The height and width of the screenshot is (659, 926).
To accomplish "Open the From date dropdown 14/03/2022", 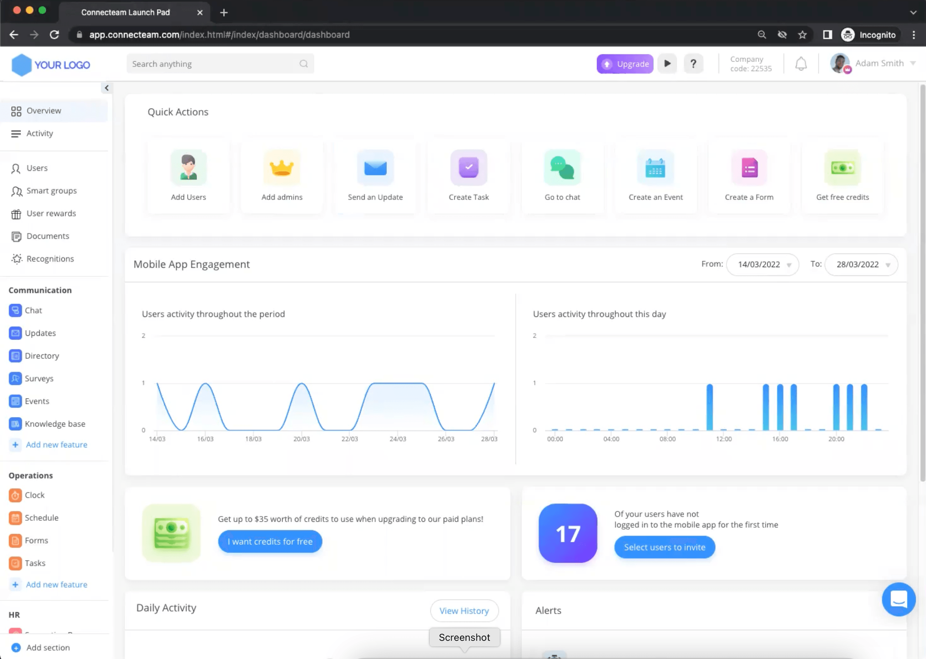I will (x=762, y=265).
